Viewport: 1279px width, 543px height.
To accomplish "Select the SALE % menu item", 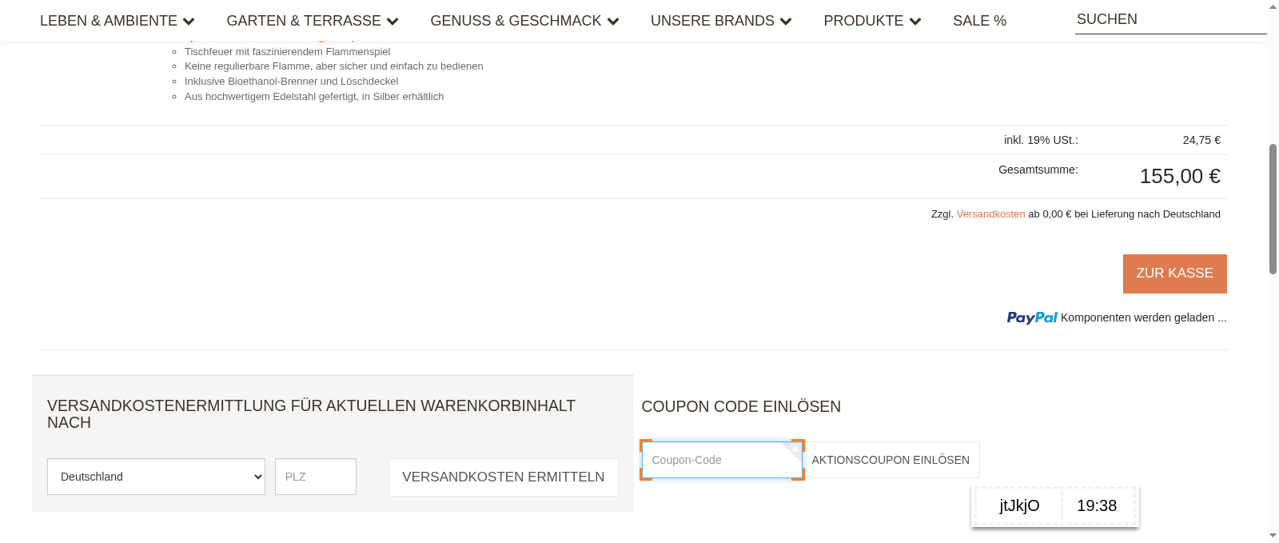I will (979, 21).
